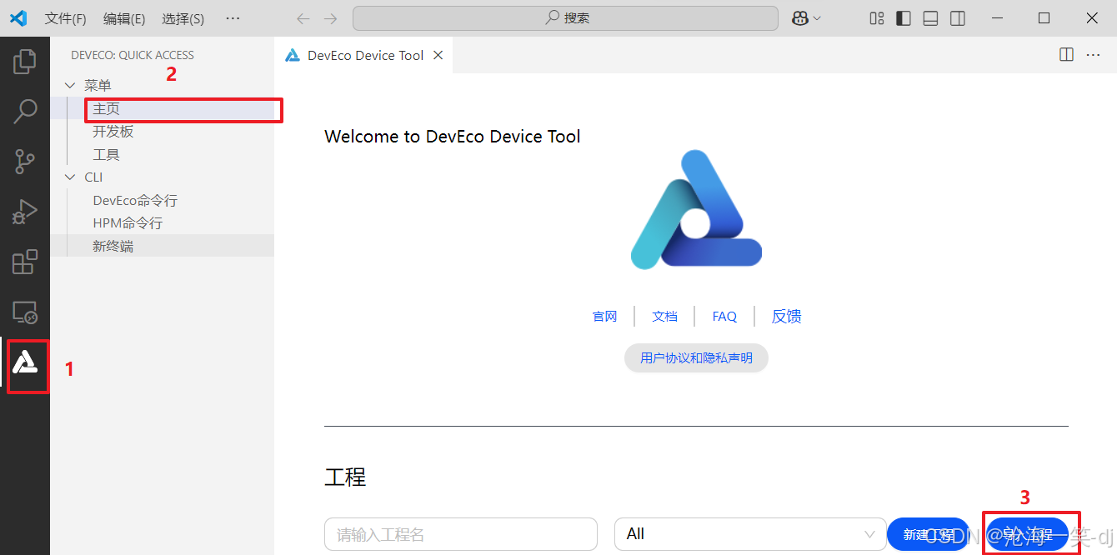Click the DevEco Device Tool logo image
The width and height of the screenshot is (1117, 555).
coord(696,209)
